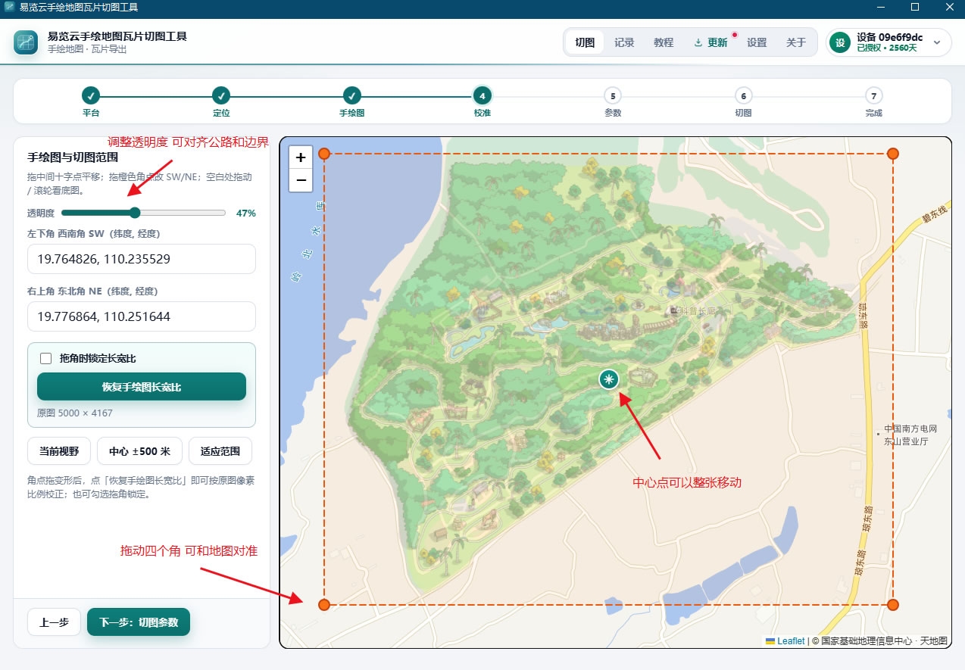Click the map zoom in (+) button

click(301, 157)
